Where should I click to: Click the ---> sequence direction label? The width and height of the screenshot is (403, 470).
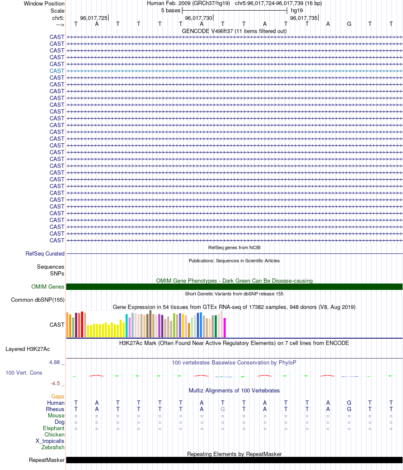click(x=60, y=25)
